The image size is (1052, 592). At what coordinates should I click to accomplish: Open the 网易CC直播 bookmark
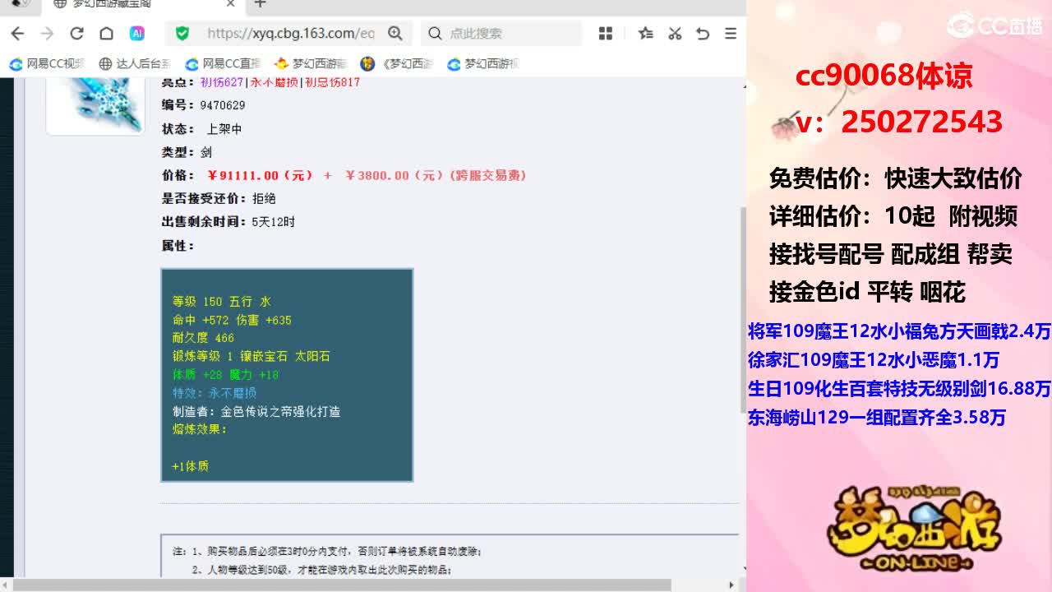223,63
